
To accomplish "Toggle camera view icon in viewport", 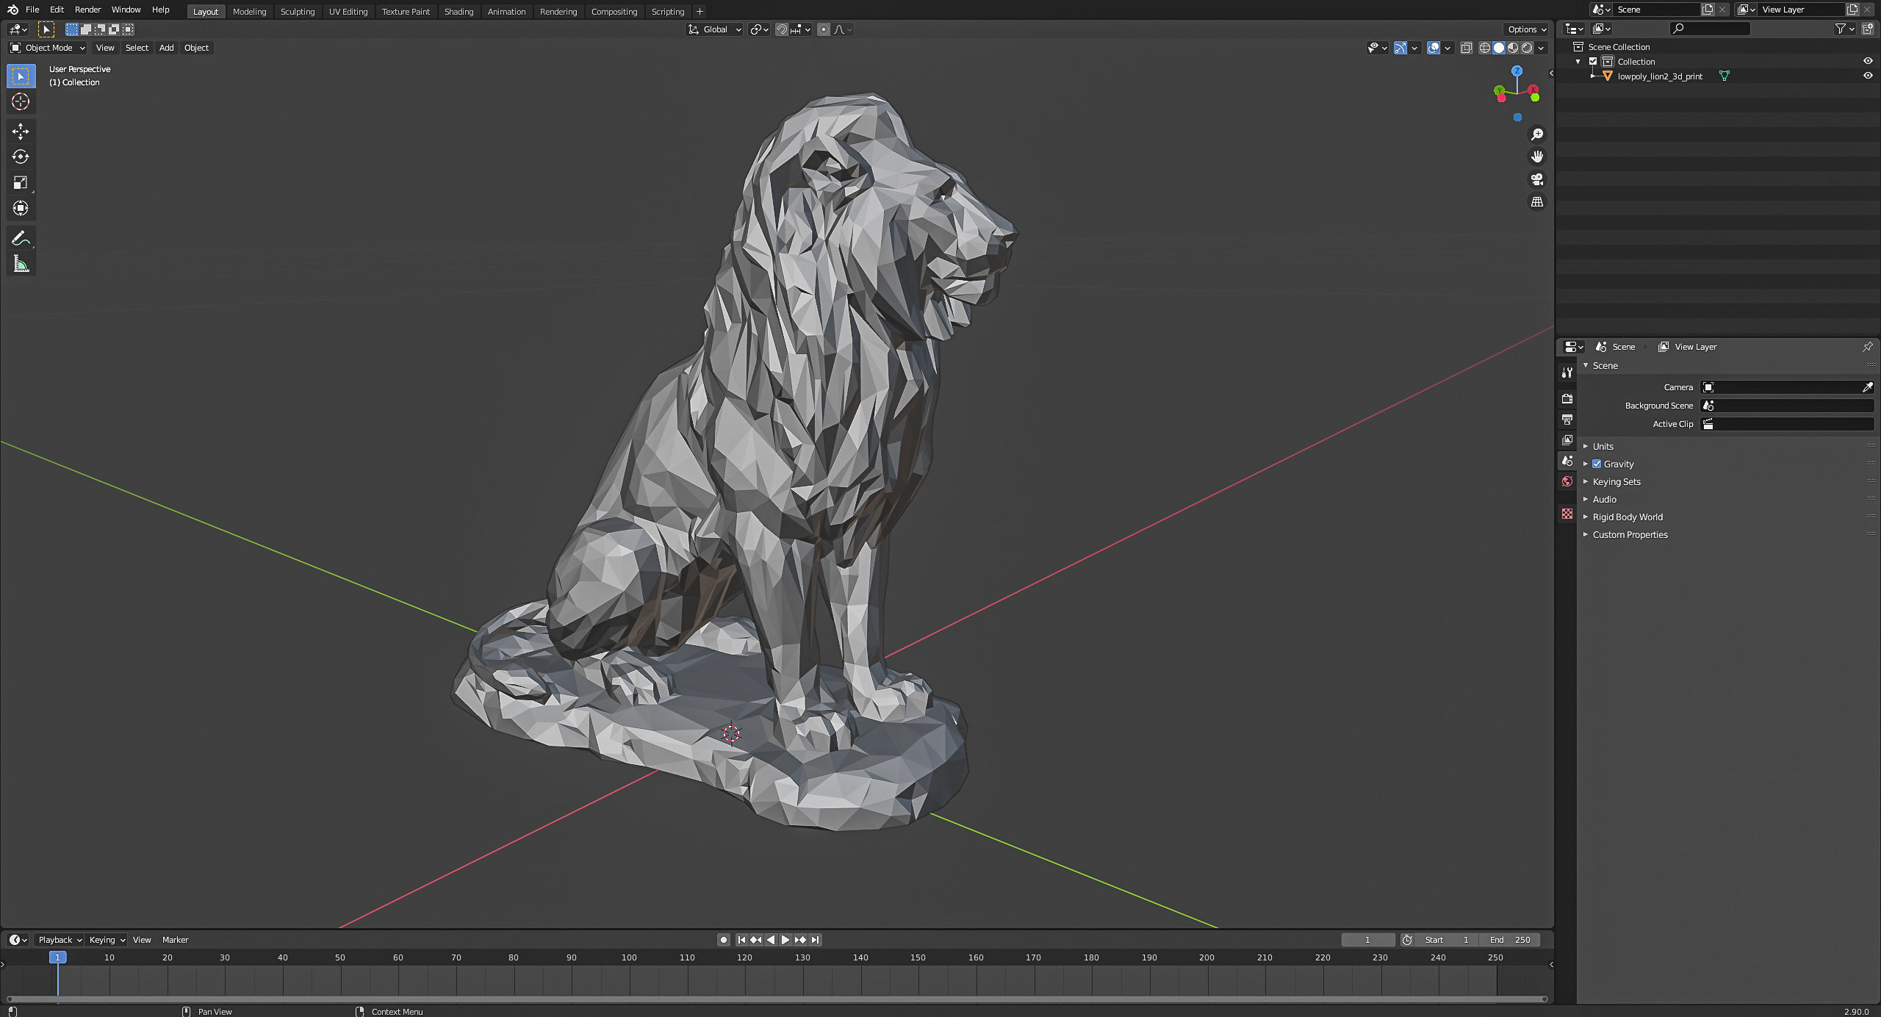I will [1536, 179].
